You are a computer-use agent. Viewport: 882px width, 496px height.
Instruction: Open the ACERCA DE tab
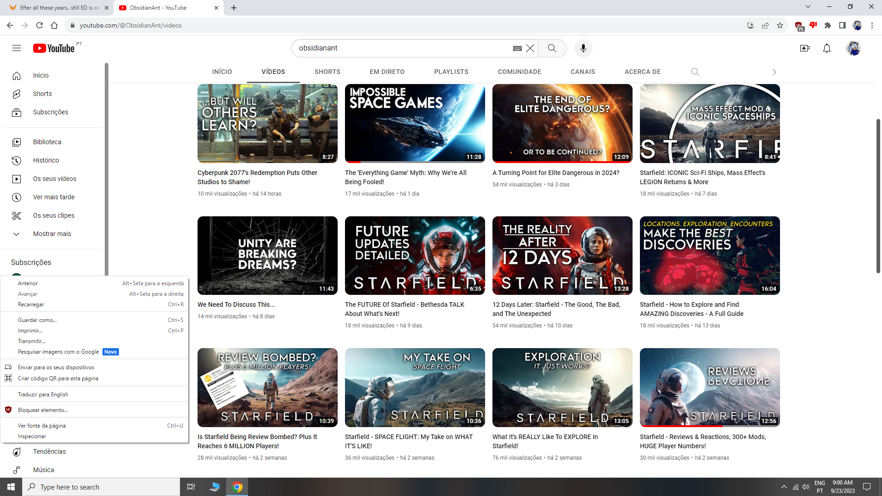coord(642,72)
